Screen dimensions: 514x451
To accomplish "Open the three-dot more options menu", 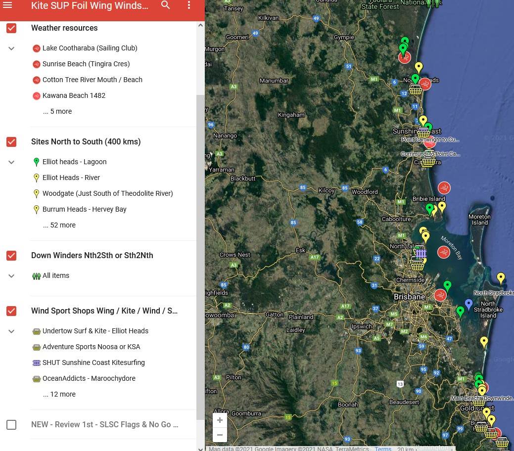I will tap(189, 5).
